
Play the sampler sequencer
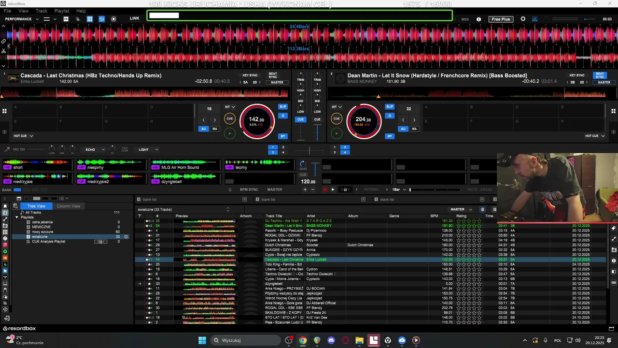pos(333,189)
